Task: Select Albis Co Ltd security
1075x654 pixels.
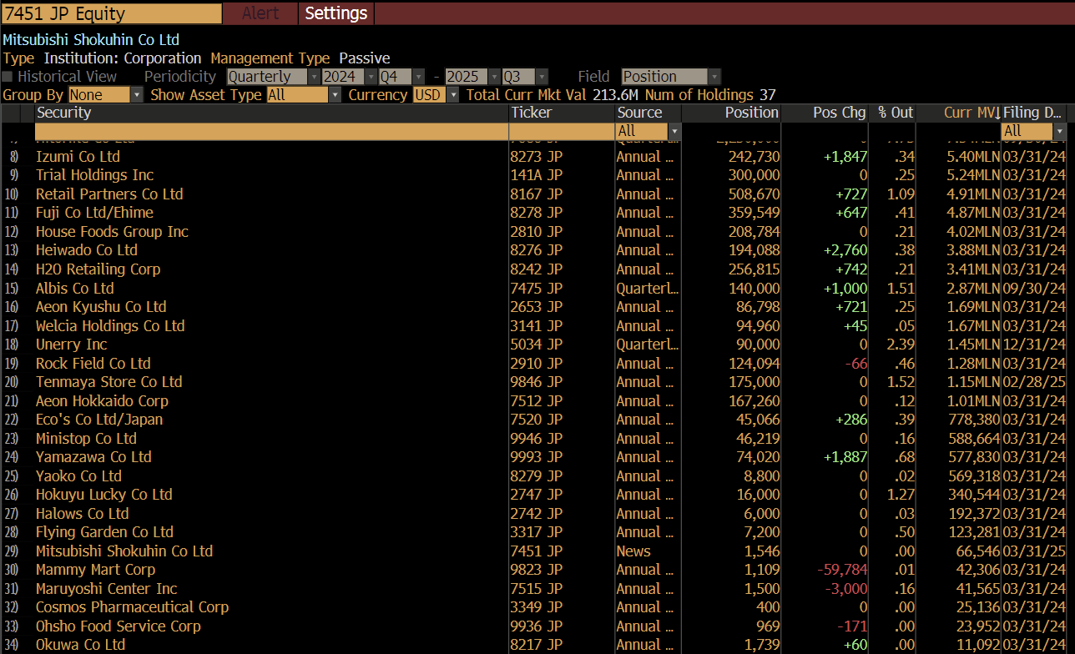Action: point(75,289)
